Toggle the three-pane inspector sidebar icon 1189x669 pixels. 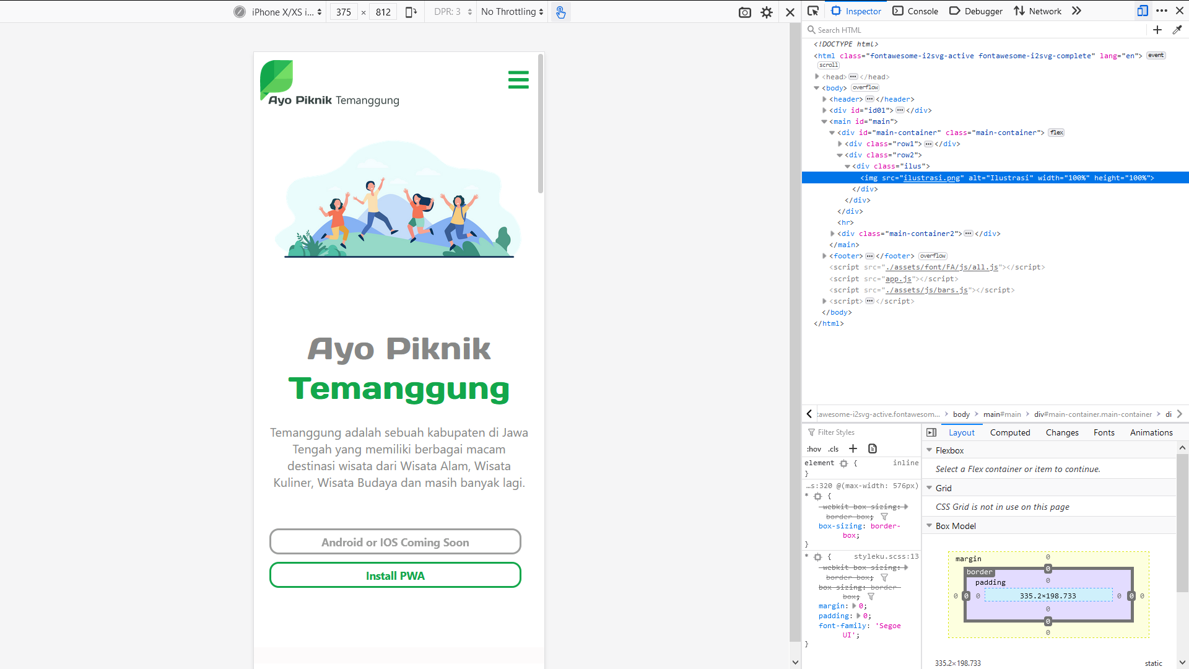[x=931, y=432]
